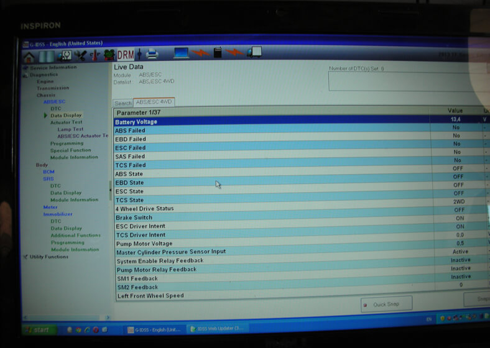Image resolution: width=490 pixels, height=348 pixels.
Task: Click the yellow shield tray icon
Action: [x=442, y=318]
